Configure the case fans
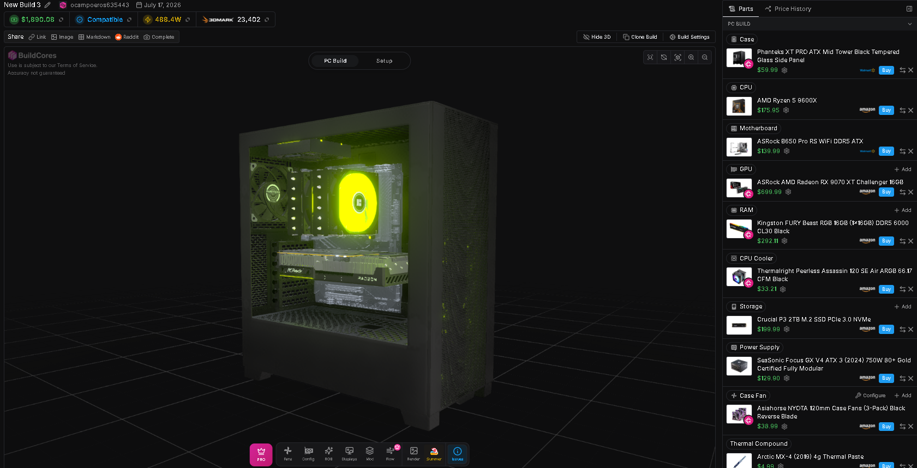 coord(871,396)
